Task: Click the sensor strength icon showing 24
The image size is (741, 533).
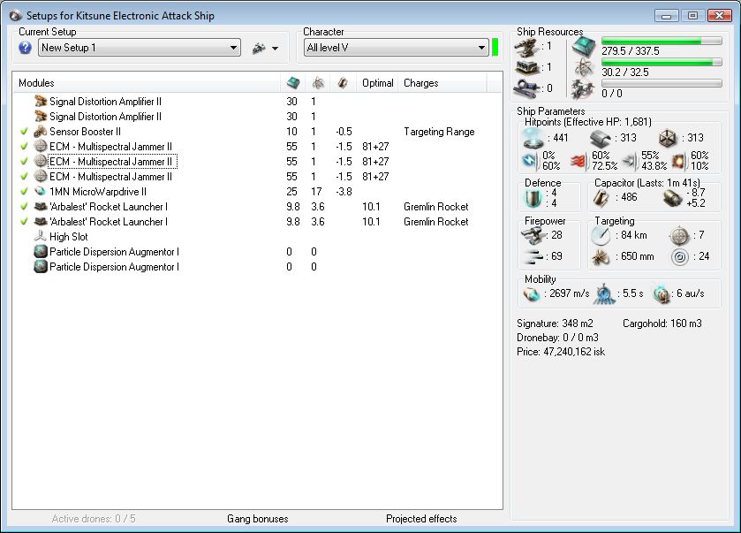Action: tap(679, 256)
